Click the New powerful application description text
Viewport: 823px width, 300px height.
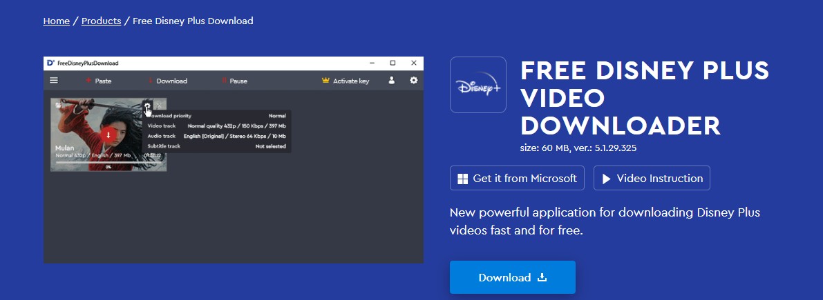605,221
